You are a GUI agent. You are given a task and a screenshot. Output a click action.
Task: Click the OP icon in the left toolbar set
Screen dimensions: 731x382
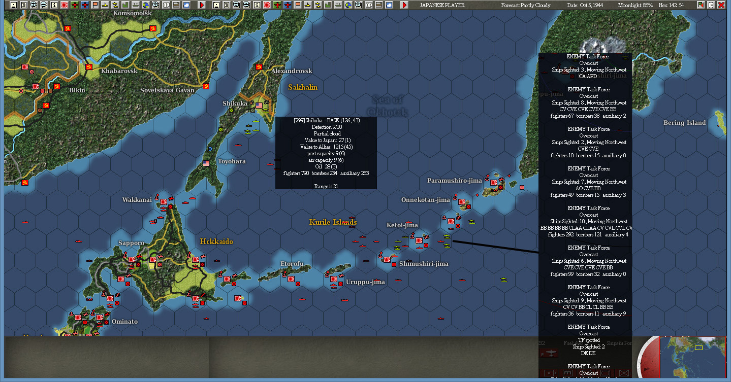tap(166, 5)
